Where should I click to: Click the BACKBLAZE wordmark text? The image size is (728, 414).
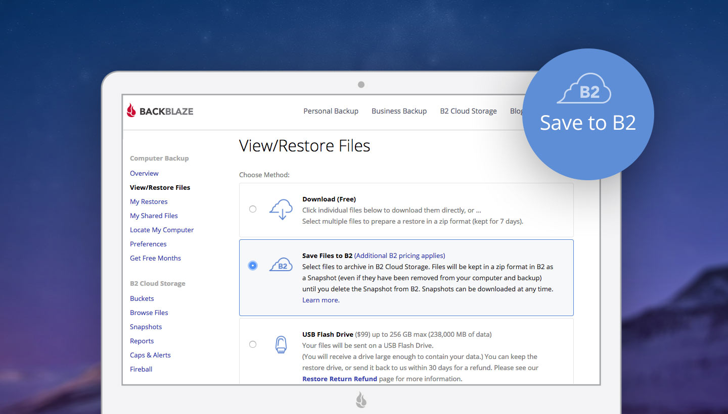[x=166, y=111]
